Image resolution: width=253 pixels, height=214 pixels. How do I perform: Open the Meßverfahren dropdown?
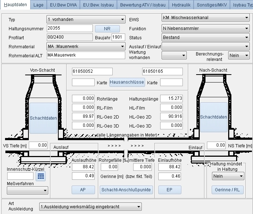click(27, 190)
